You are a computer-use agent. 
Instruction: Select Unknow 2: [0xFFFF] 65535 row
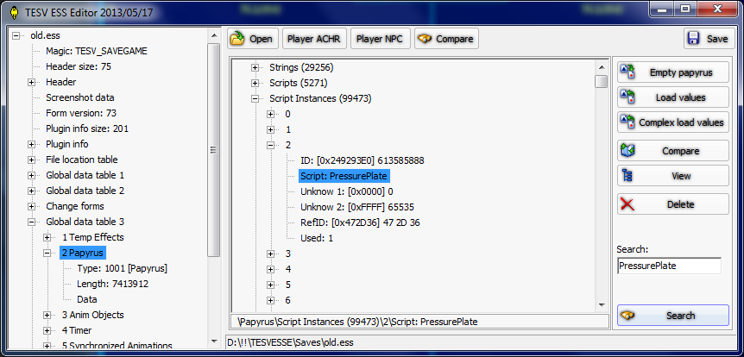[358, 207]
